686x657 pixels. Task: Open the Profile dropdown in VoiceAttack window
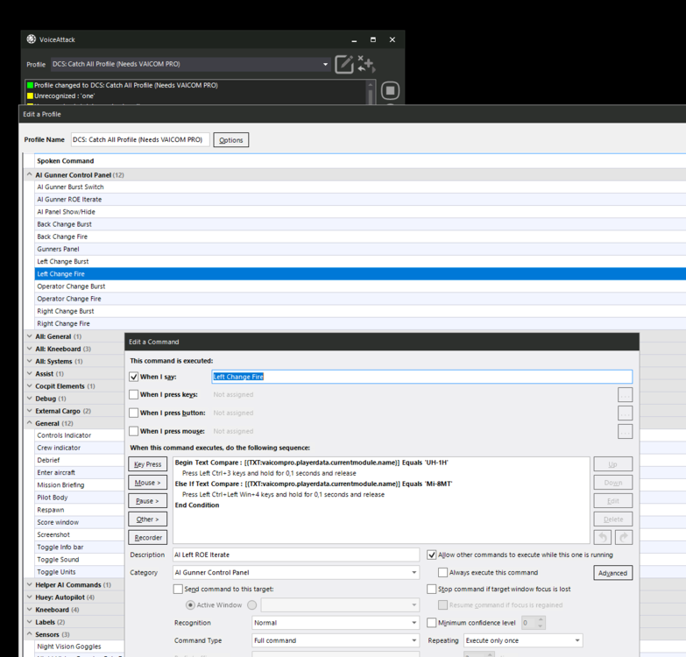(325, 64)
